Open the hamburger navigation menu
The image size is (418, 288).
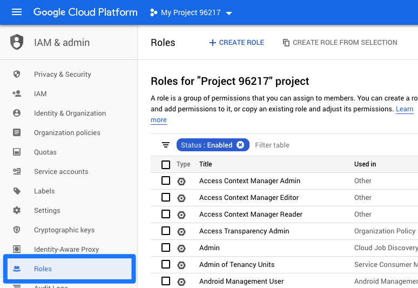point(17,12)
